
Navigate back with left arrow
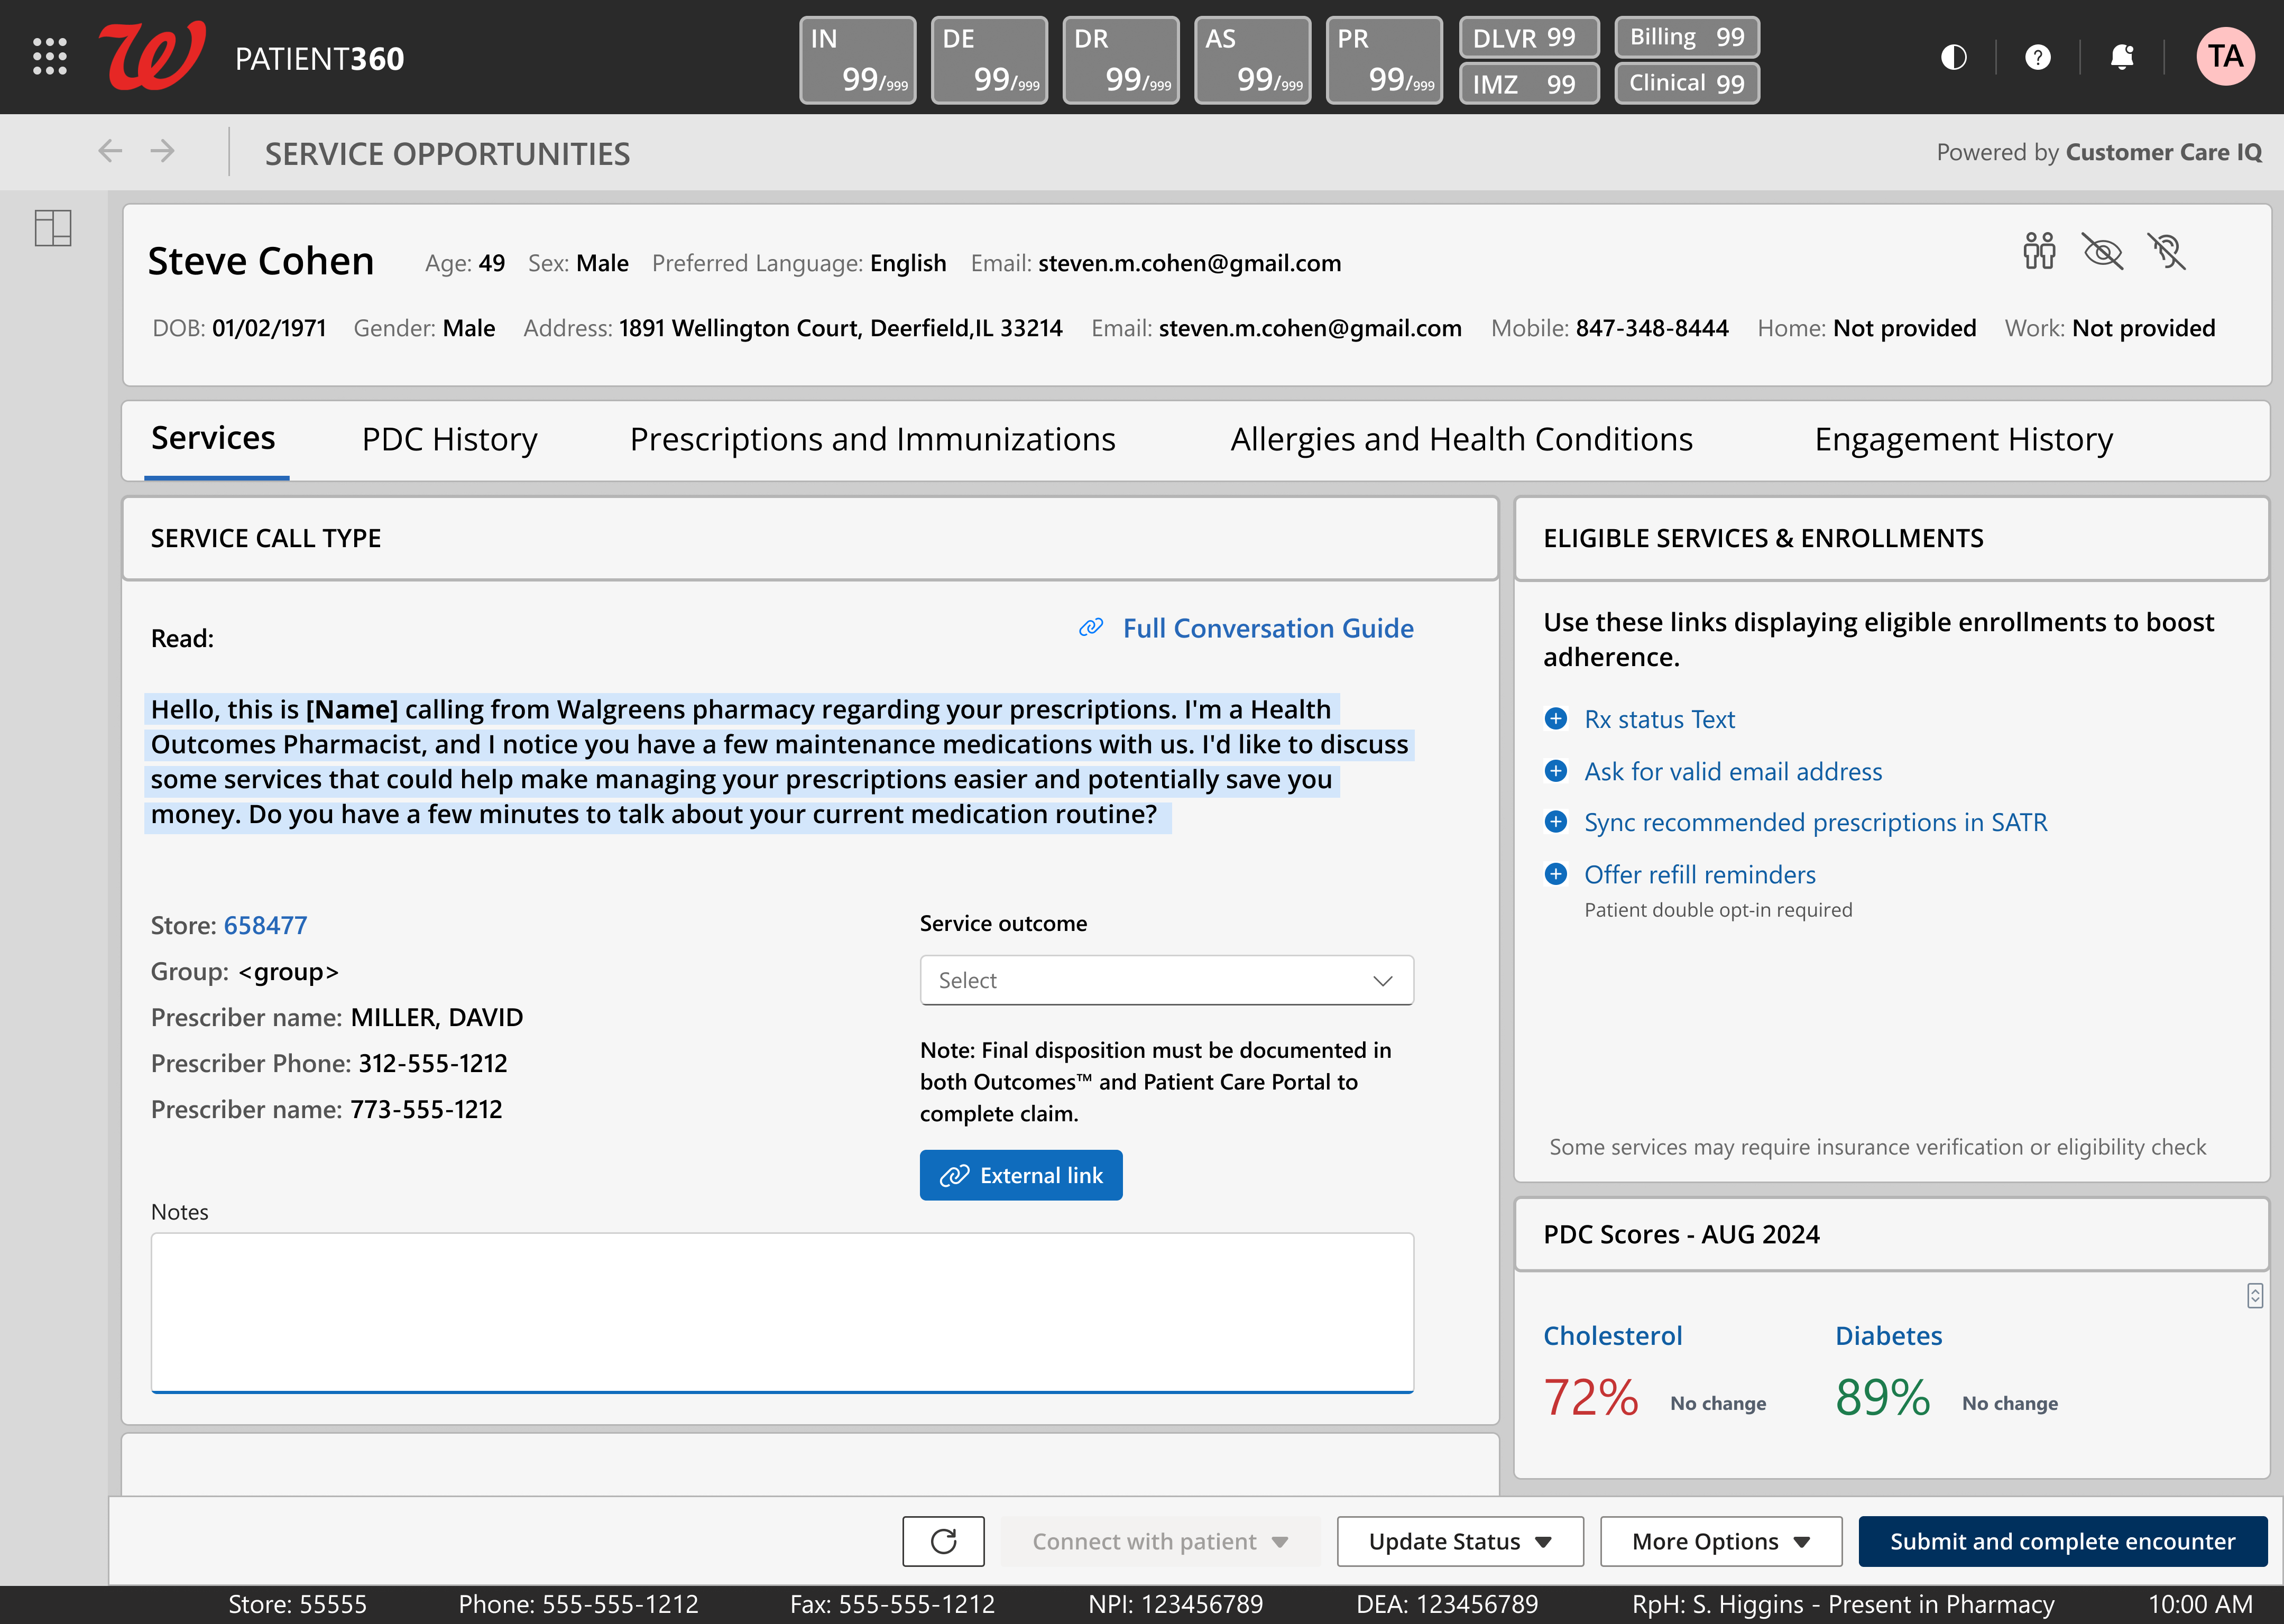tap(110, 151)
